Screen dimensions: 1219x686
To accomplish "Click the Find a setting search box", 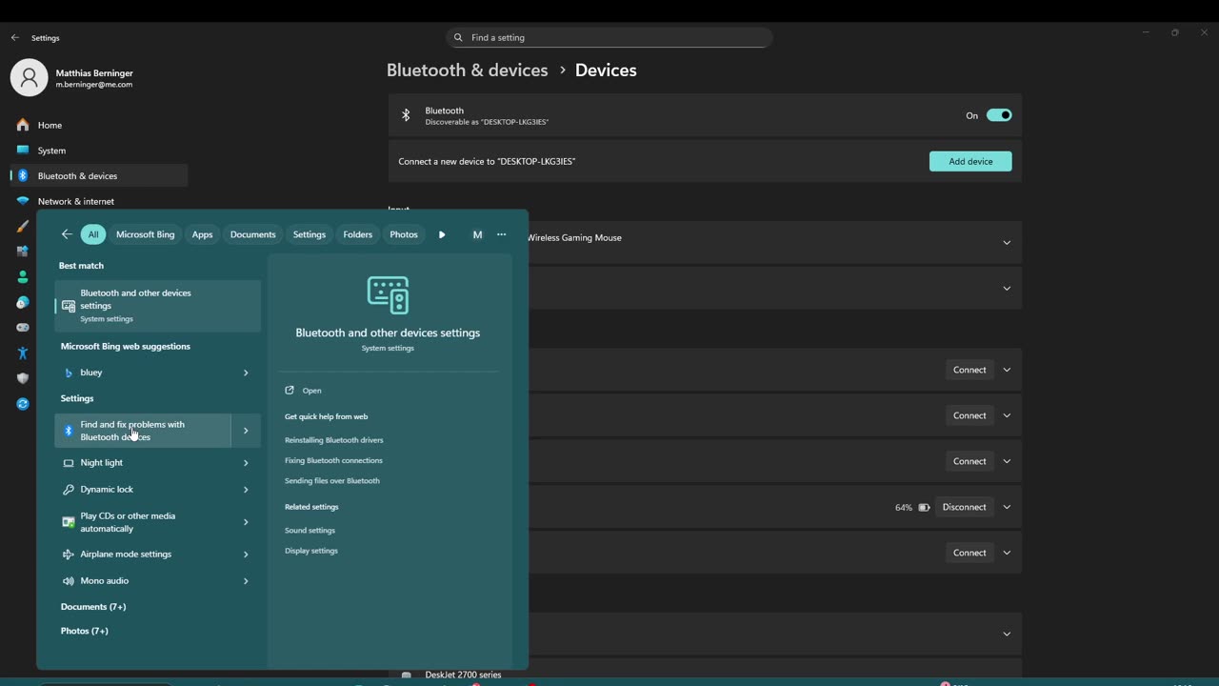I will click(x=609, y=38).
